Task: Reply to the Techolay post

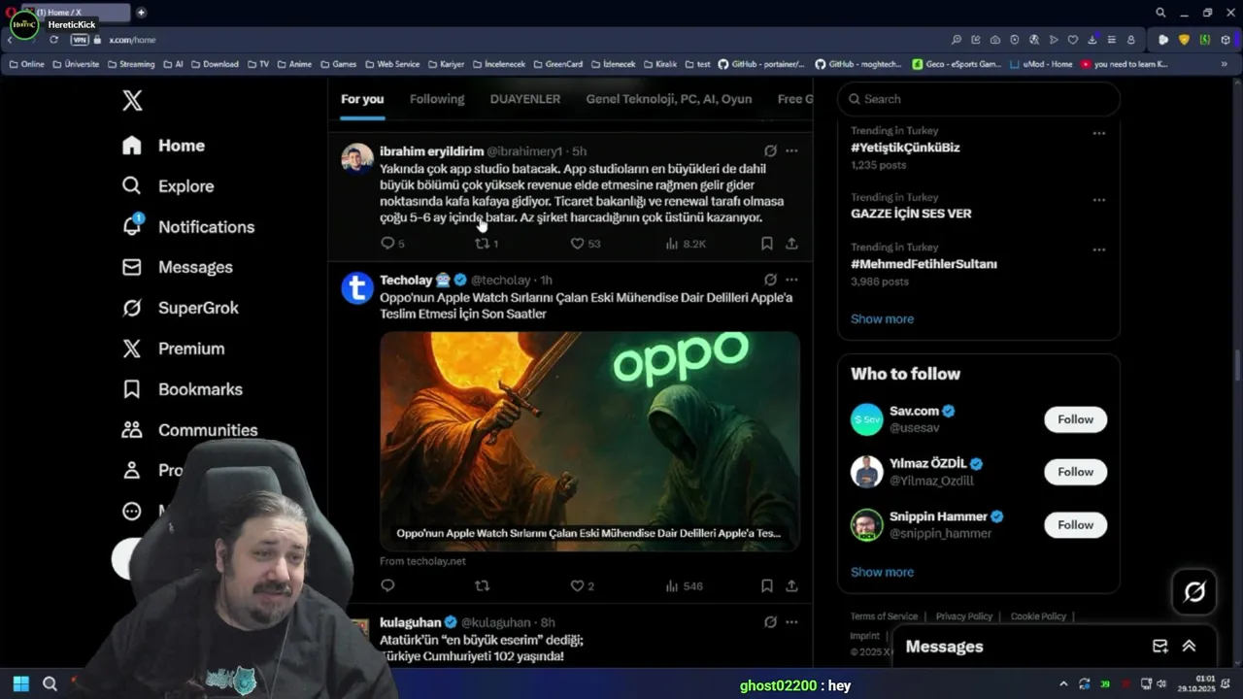Action: tap(387, 585)
